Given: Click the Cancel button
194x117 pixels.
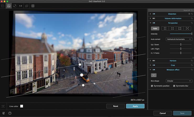Looking at the screenshot, I should pyautogui.click(x=163, y=113).
